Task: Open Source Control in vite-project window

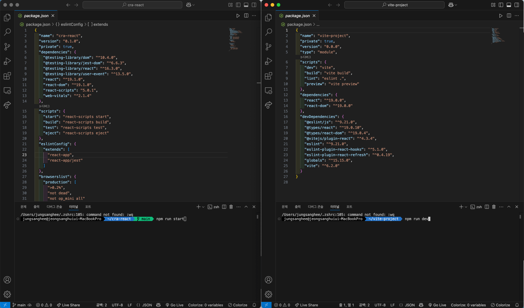Action: 269,47
